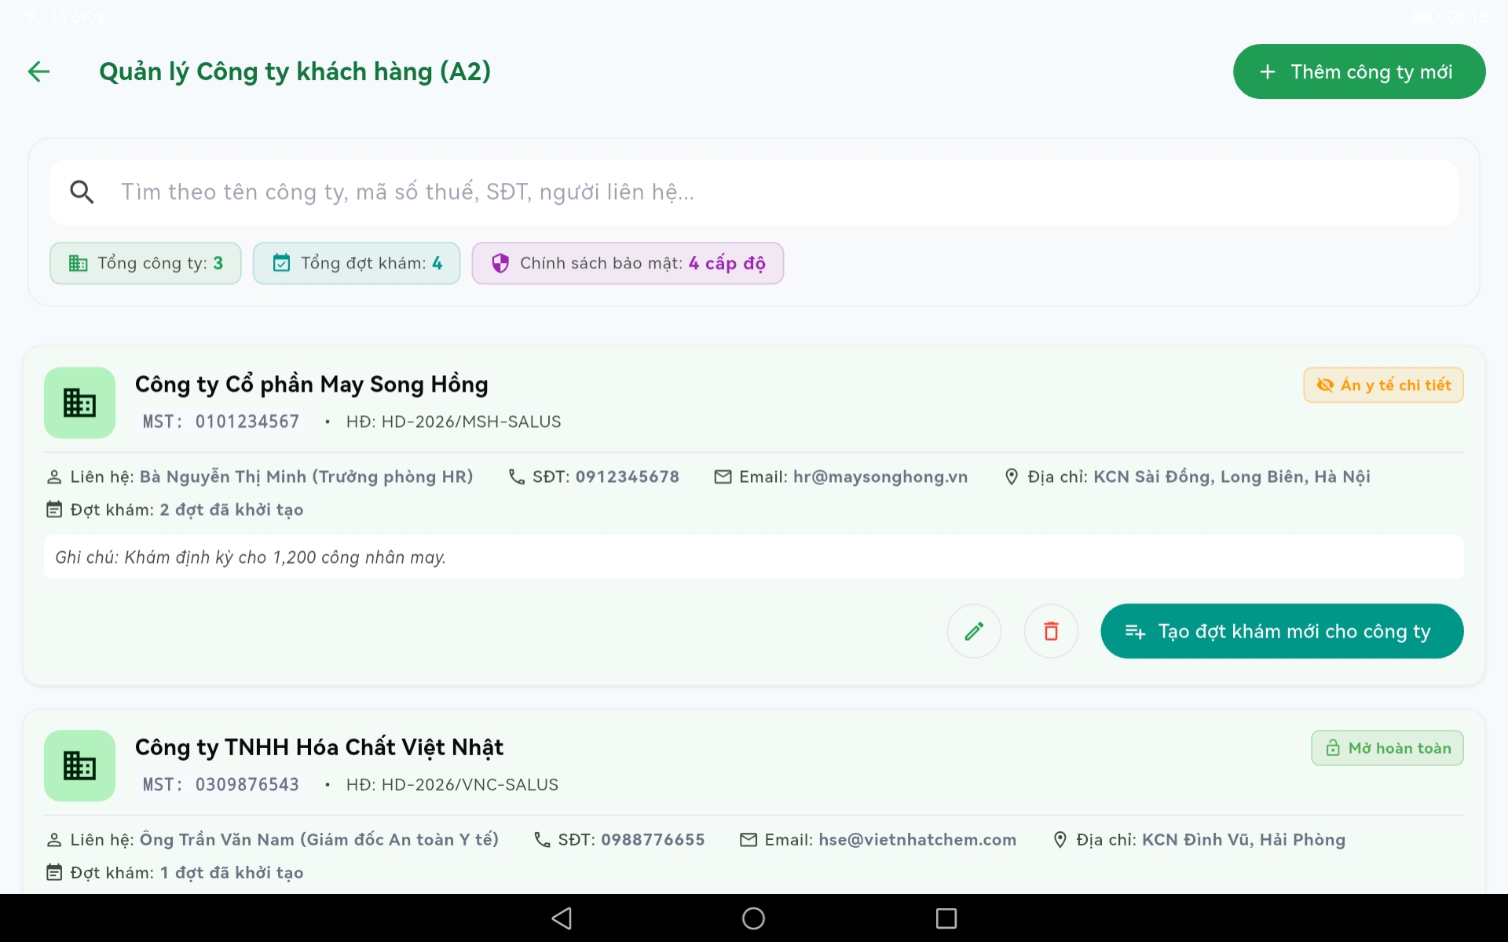
Task: Open Chính sách bảo mật 4 cấp độ chip
Action: tap(628, 263)
